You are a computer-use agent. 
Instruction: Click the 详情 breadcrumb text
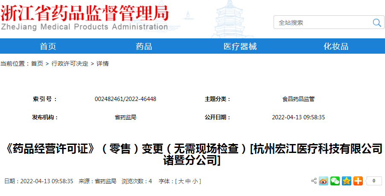tap(102, 64)
